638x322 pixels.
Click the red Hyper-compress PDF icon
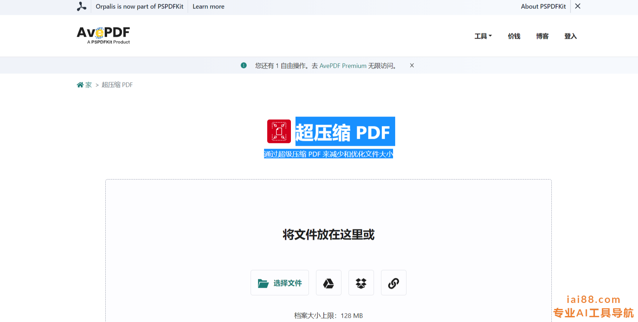click(x=279, y=131)
